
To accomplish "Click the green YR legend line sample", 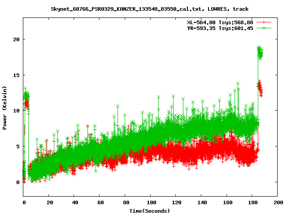I will point(264,28).
